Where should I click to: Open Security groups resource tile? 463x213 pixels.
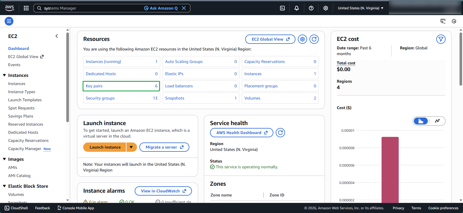[x=122, y=98]
